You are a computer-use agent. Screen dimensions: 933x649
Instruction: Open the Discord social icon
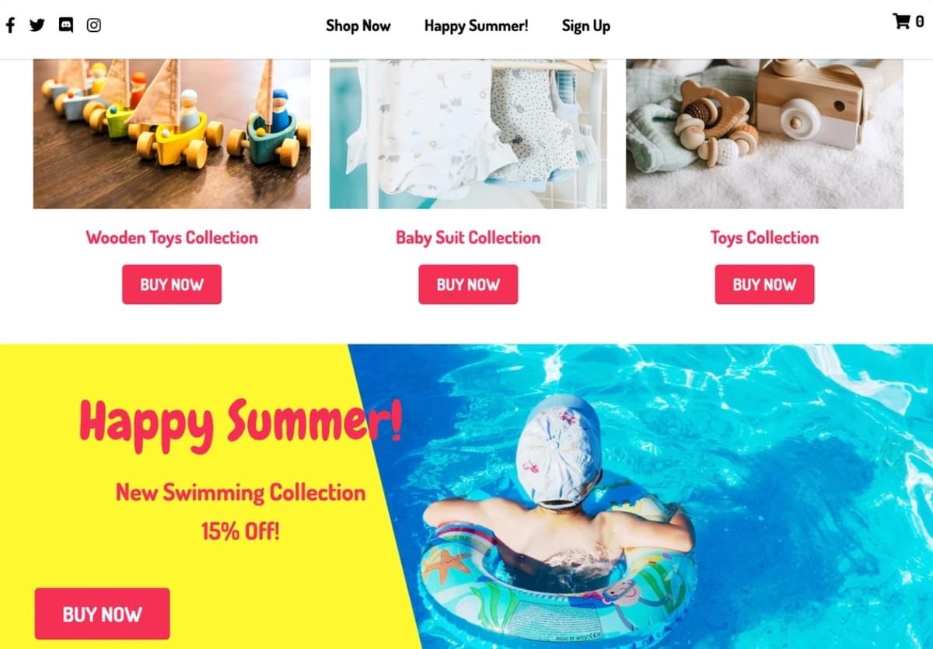click(66, 25)
